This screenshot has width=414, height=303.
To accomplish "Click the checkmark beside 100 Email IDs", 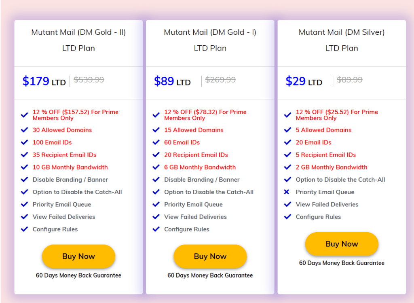I will coord(24,142).
